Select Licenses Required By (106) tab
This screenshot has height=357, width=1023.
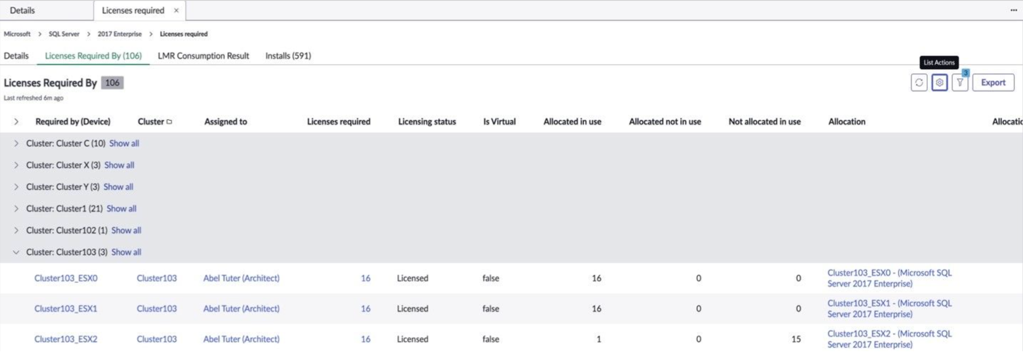pos(93,55)
